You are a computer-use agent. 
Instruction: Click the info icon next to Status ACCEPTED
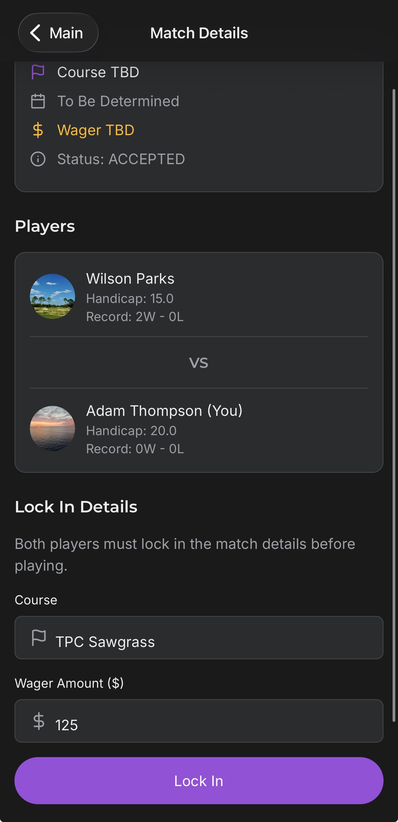pyautogui.click(x=38, y=159)
